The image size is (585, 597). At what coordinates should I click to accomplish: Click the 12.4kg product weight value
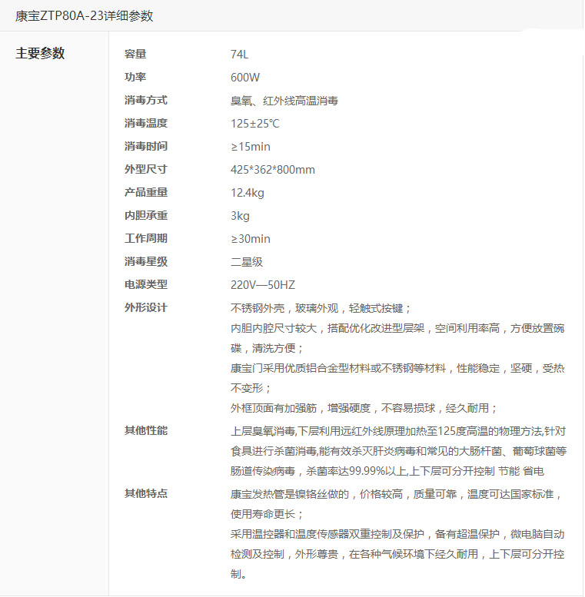248,193
